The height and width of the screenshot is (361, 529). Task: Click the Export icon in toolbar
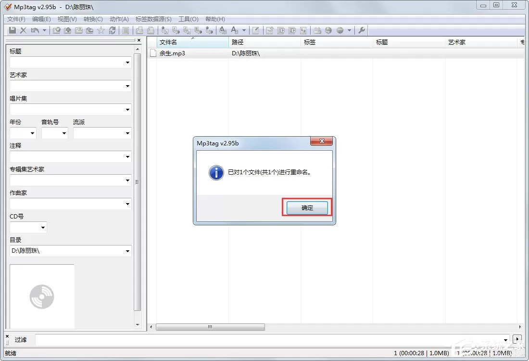point(270,30)
